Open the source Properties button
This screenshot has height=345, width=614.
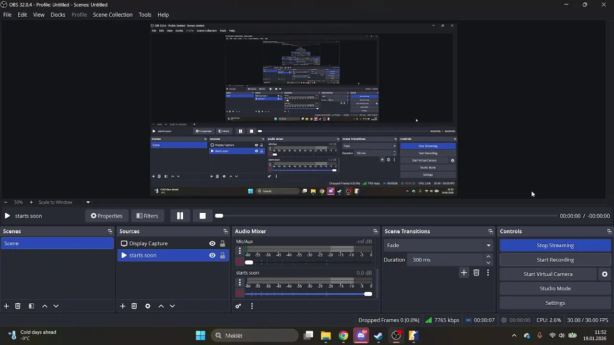[106, 216]
